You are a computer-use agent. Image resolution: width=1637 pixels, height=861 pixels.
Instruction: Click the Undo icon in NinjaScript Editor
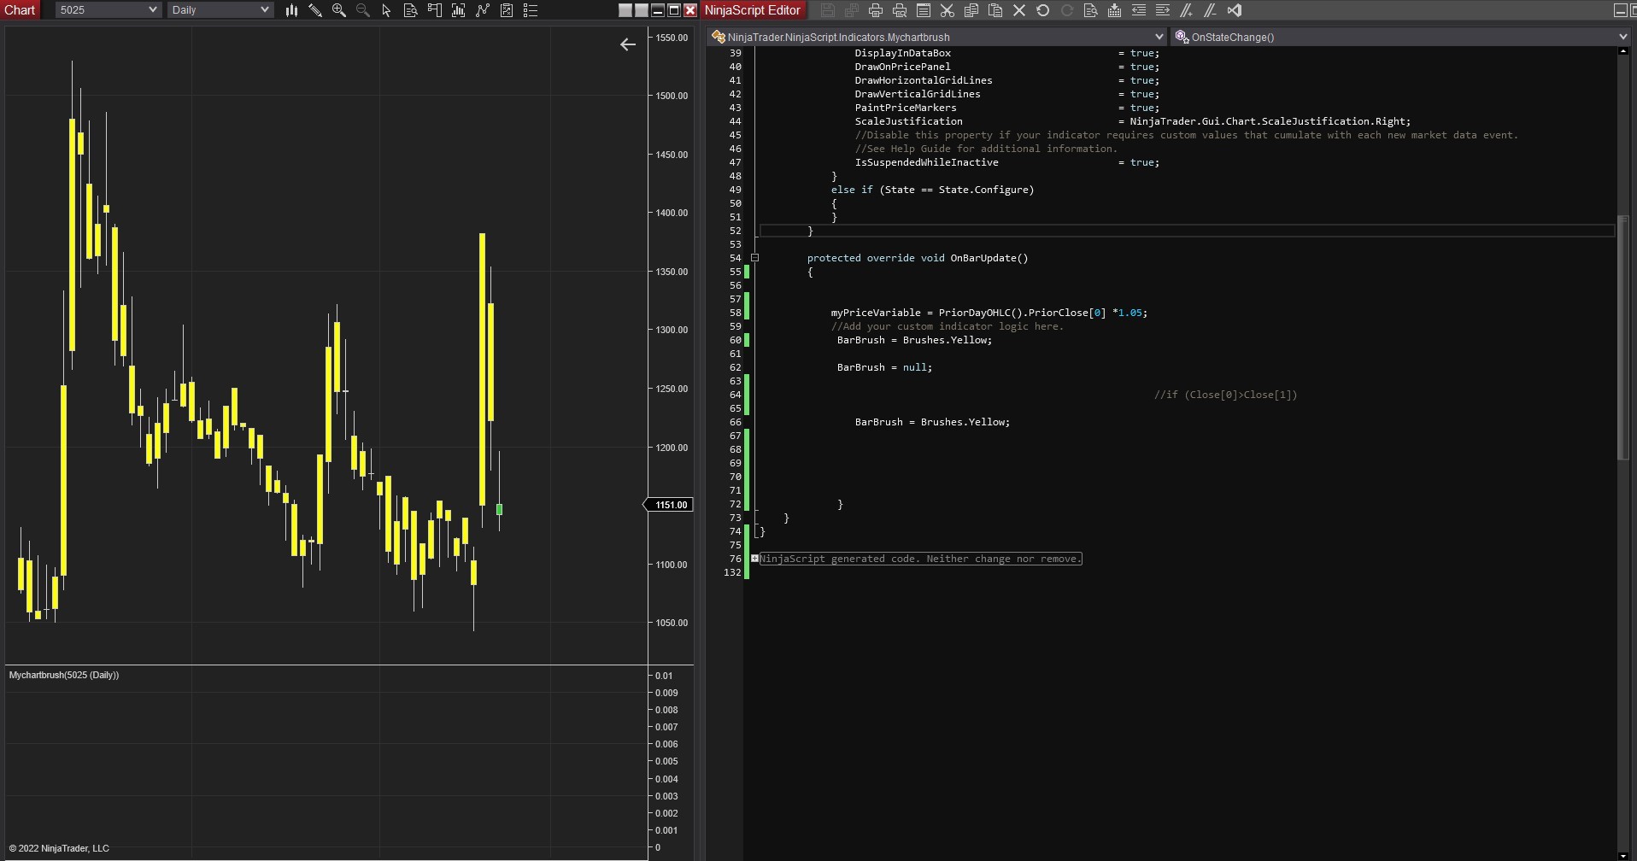click(1042, 10)
